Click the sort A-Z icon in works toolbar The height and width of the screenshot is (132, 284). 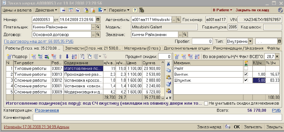coord(74,57)
